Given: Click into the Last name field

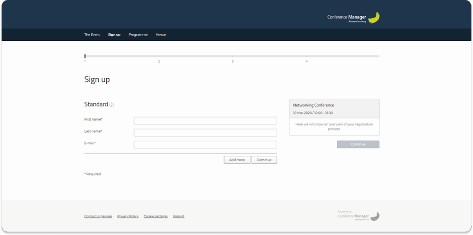Looking at the screenshot, I should pyautogui.click(x=205, y=133).
